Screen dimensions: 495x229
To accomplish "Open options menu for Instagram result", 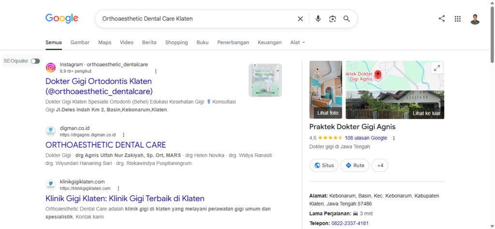I will [156, 71].
